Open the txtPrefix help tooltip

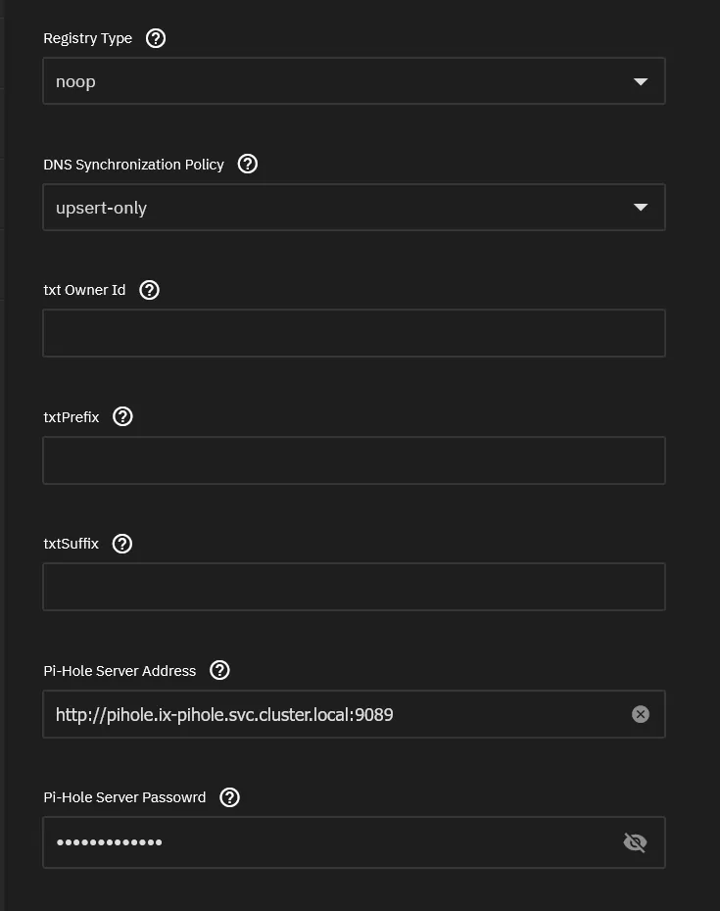121,416
